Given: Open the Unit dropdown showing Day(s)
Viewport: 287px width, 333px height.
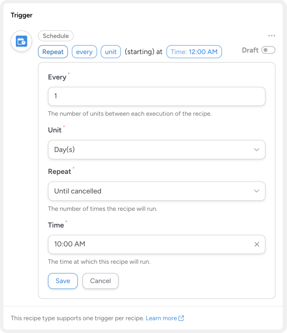Looking at the screenshot, I should [157, 150].
